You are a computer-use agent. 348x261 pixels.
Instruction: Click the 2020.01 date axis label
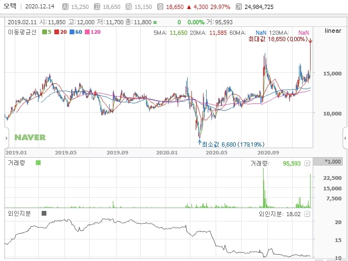click(x=167, y=153)
